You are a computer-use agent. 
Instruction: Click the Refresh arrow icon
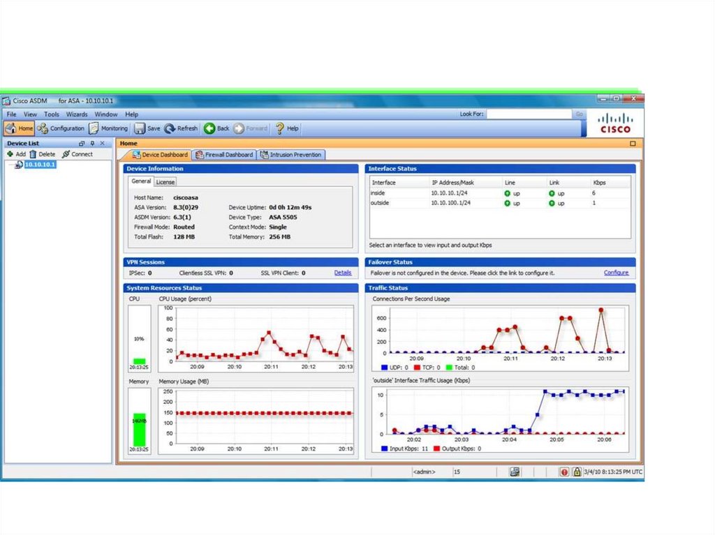(x=170, y=128)
